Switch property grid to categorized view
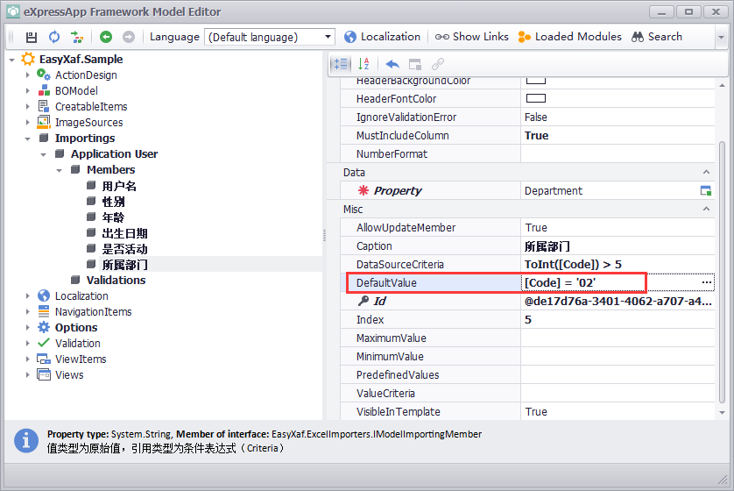The height and width of the screenshot is (491, 734). [341, 64]
